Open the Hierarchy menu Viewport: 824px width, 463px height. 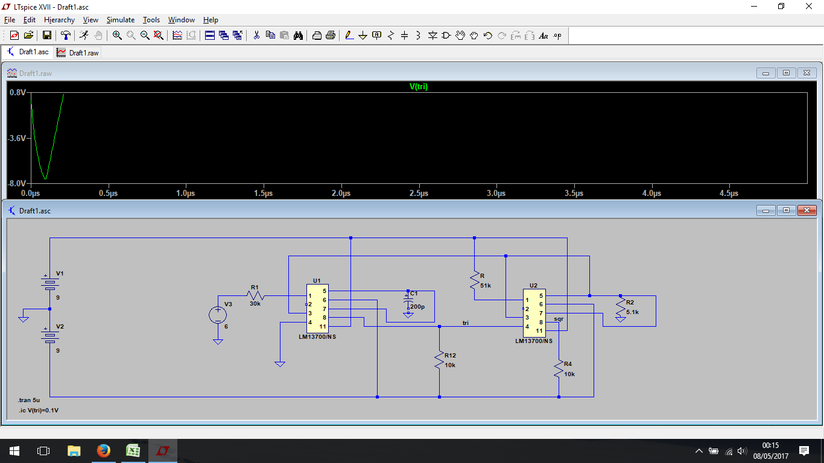click(59, 20)
